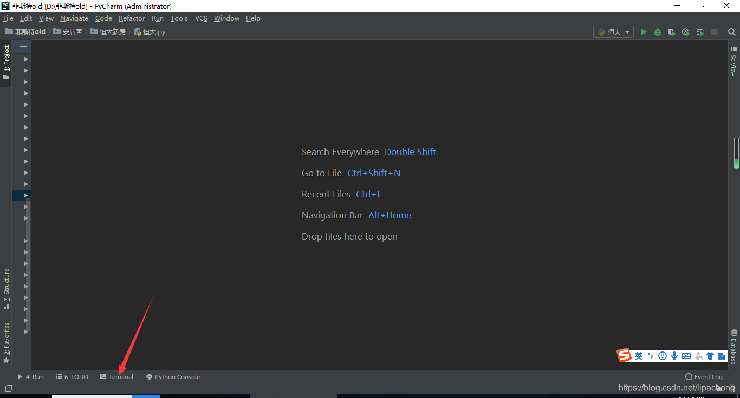740x398 pixels.
Task: Click the Go to File hint text
Action: click(322, 173)
